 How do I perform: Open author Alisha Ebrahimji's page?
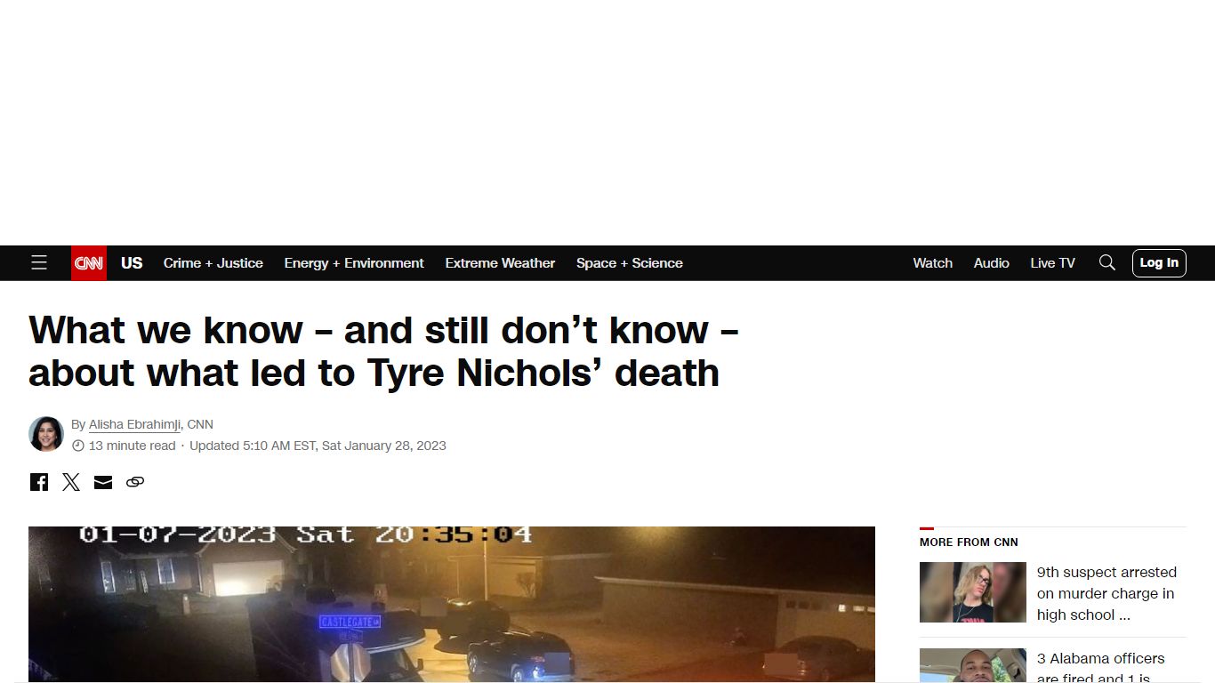pos(134,424)
